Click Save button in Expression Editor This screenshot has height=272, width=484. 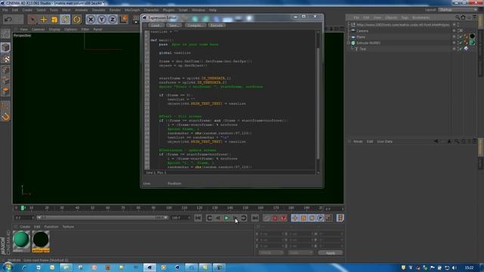tap(173, 25)
